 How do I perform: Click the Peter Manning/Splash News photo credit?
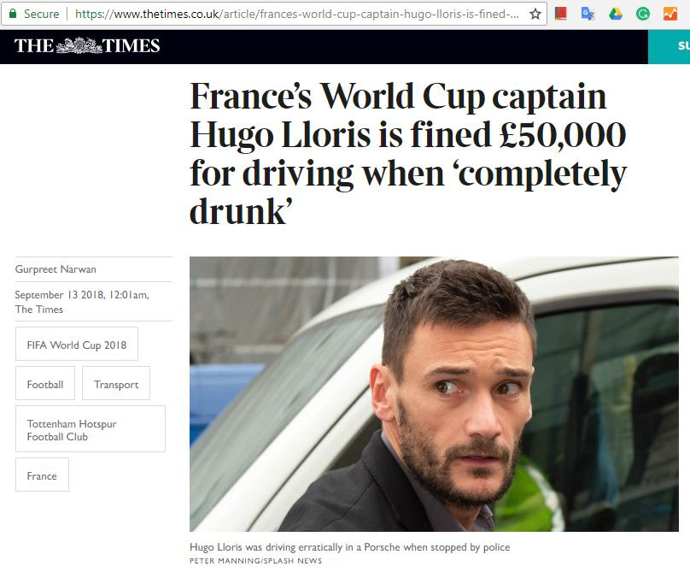tap(255, 561)
